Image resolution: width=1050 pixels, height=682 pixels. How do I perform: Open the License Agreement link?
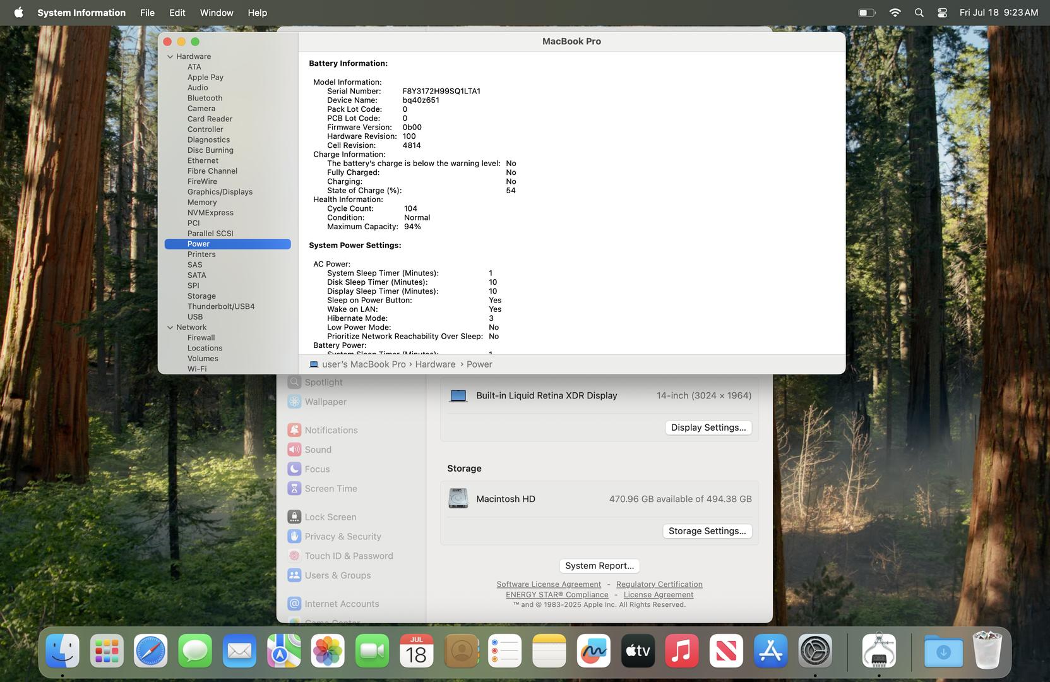pyautogui.click(x=659, y=595)
